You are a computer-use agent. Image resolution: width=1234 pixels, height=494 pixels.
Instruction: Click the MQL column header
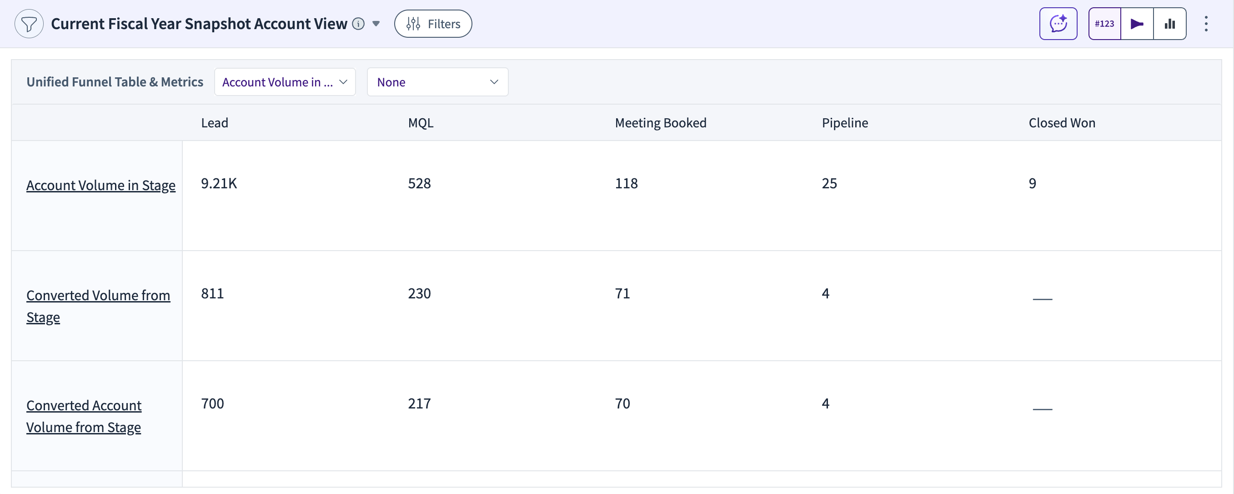coord(420,123)
